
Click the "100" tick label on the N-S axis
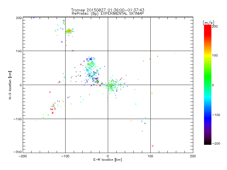point(19,51)
